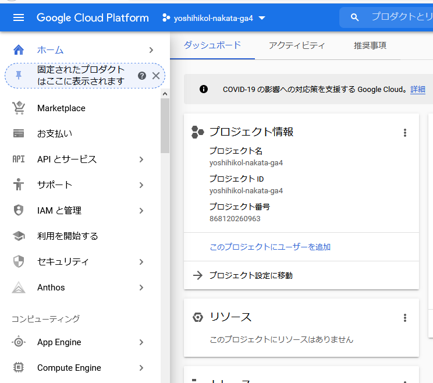Click the 詳細 link in COVID-19 banner

pos(417,89)
